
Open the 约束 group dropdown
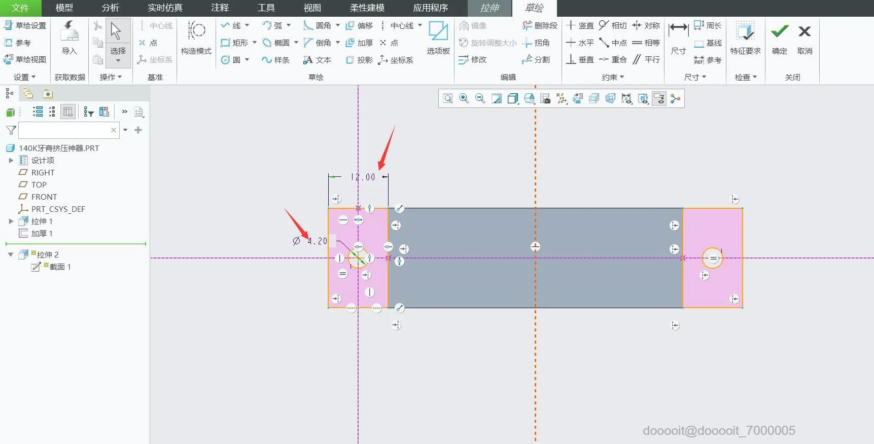point(613,77)
